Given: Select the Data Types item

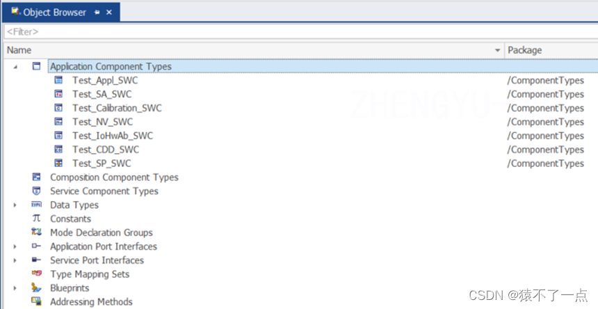Looking at the screenshot, I should click(x=74, y=205).
